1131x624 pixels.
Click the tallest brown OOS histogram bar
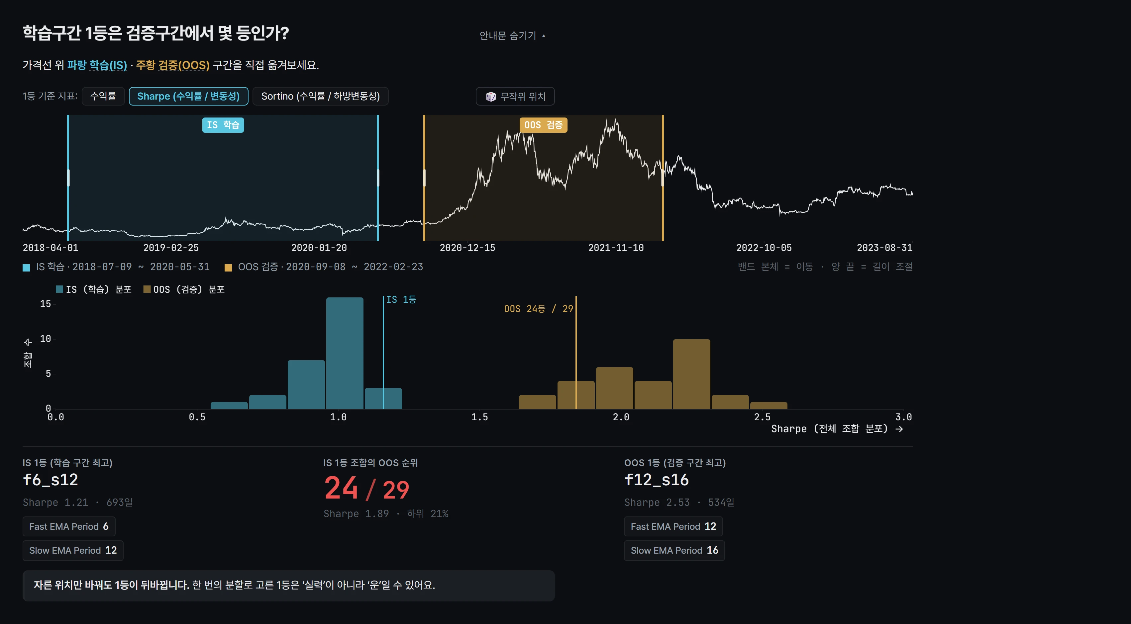[691, 374]
